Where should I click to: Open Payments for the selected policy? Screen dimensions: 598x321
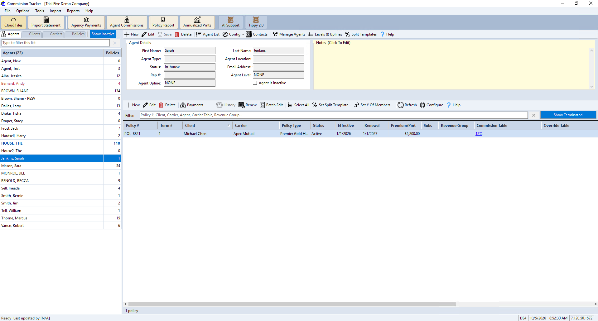click(192, 105)
